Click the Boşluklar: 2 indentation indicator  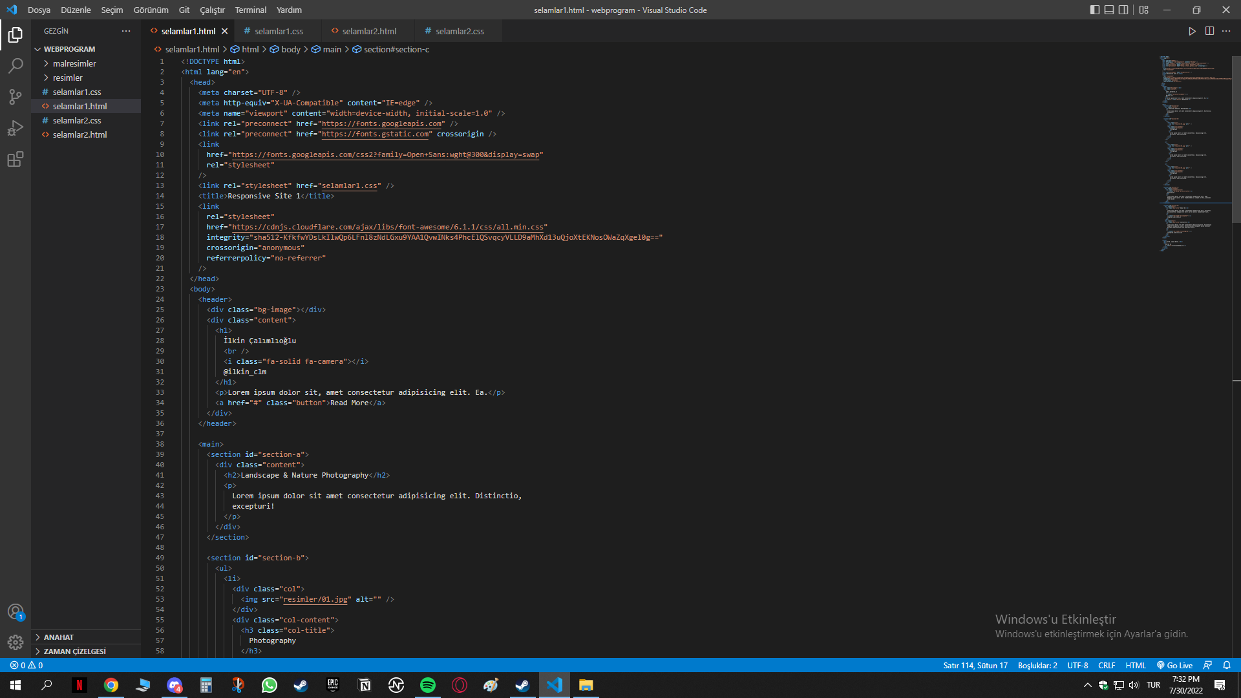(1037, 665)
